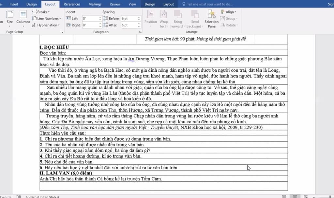Switch to the Review tab
The height and width of the screenshot is (198, 334).
(x=115, y=4)
